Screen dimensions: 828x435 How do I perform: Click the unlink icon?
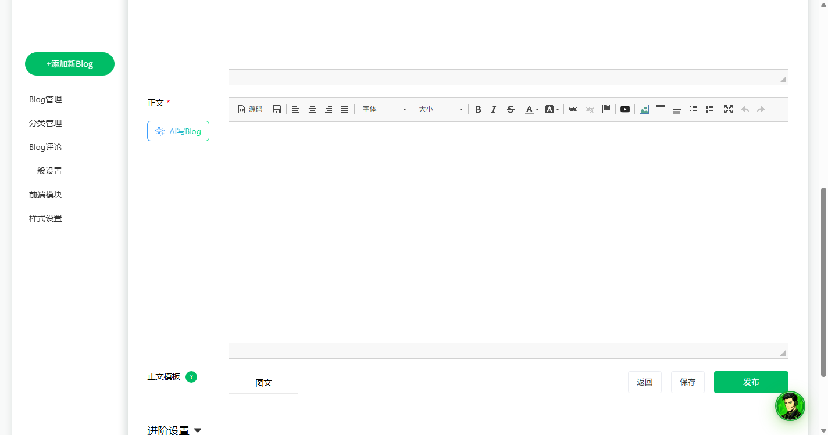590,109
